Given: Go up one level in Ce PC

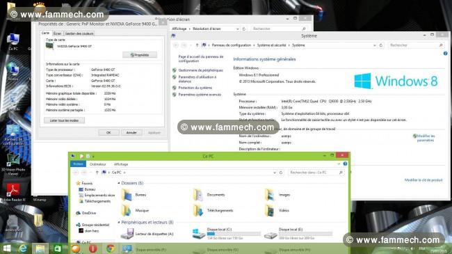Looking at the screenshot, I should coord(97,173).
